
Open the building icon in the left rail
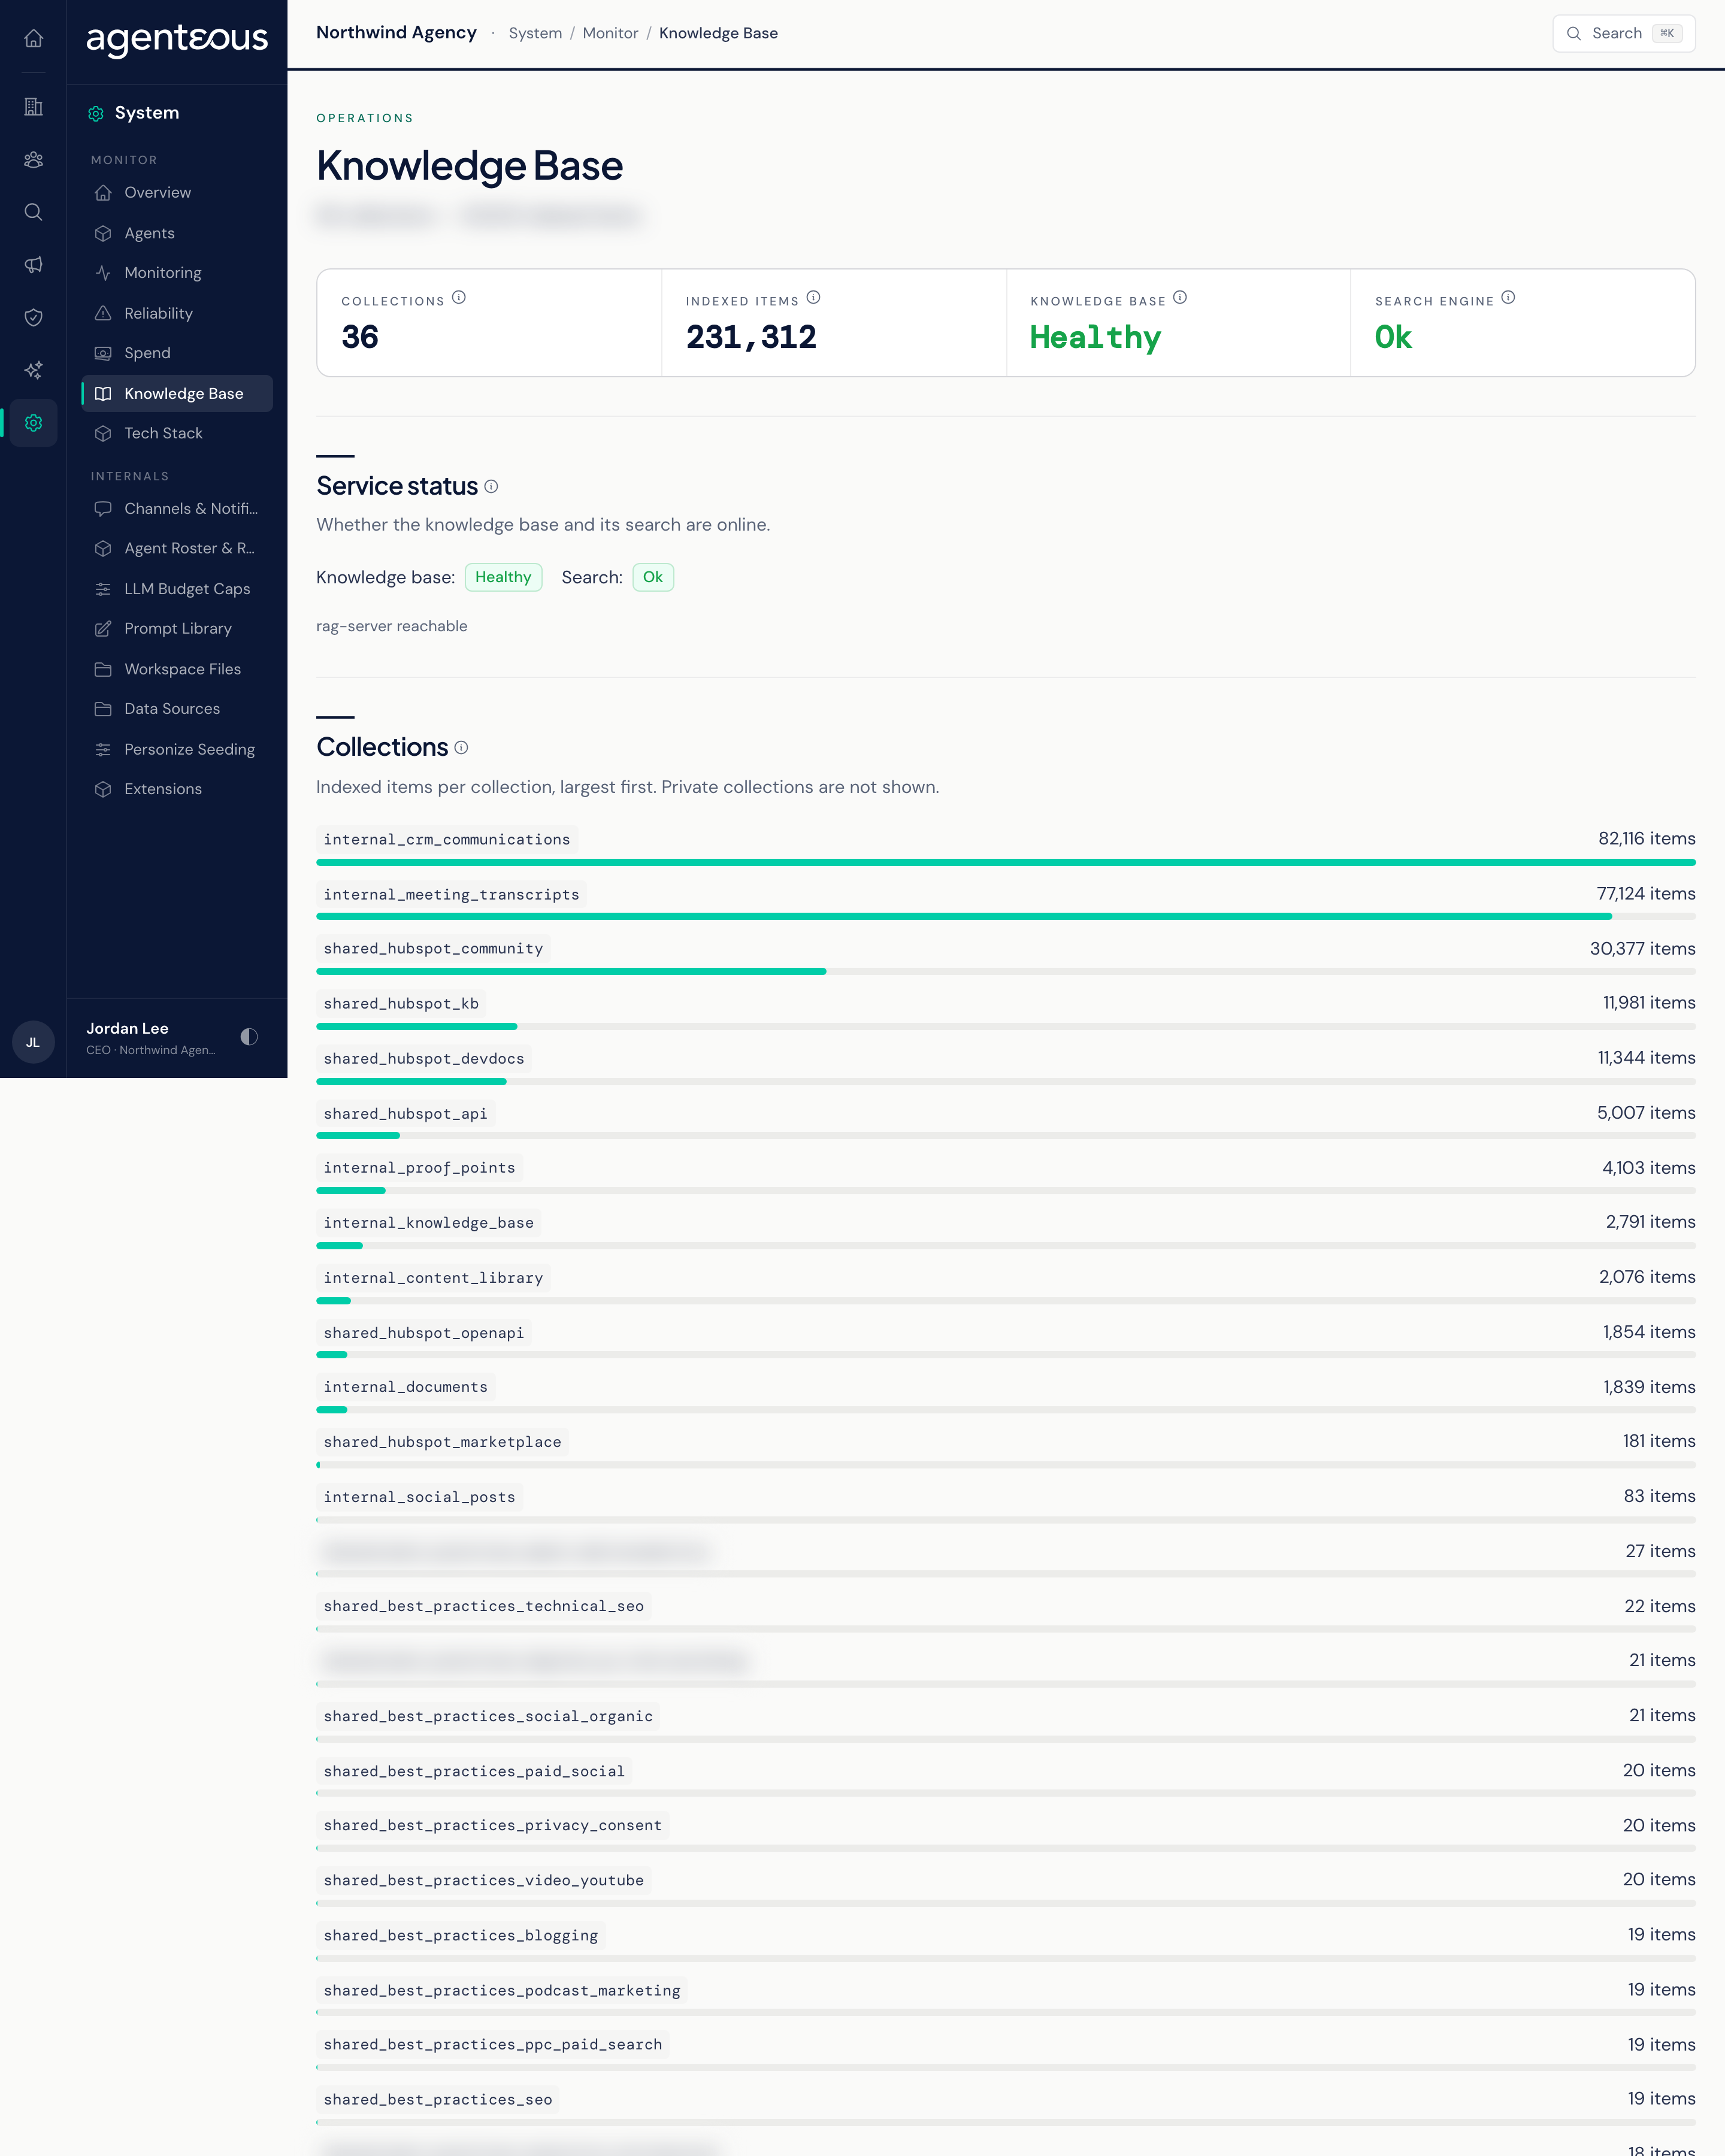[x=33, y=106]
